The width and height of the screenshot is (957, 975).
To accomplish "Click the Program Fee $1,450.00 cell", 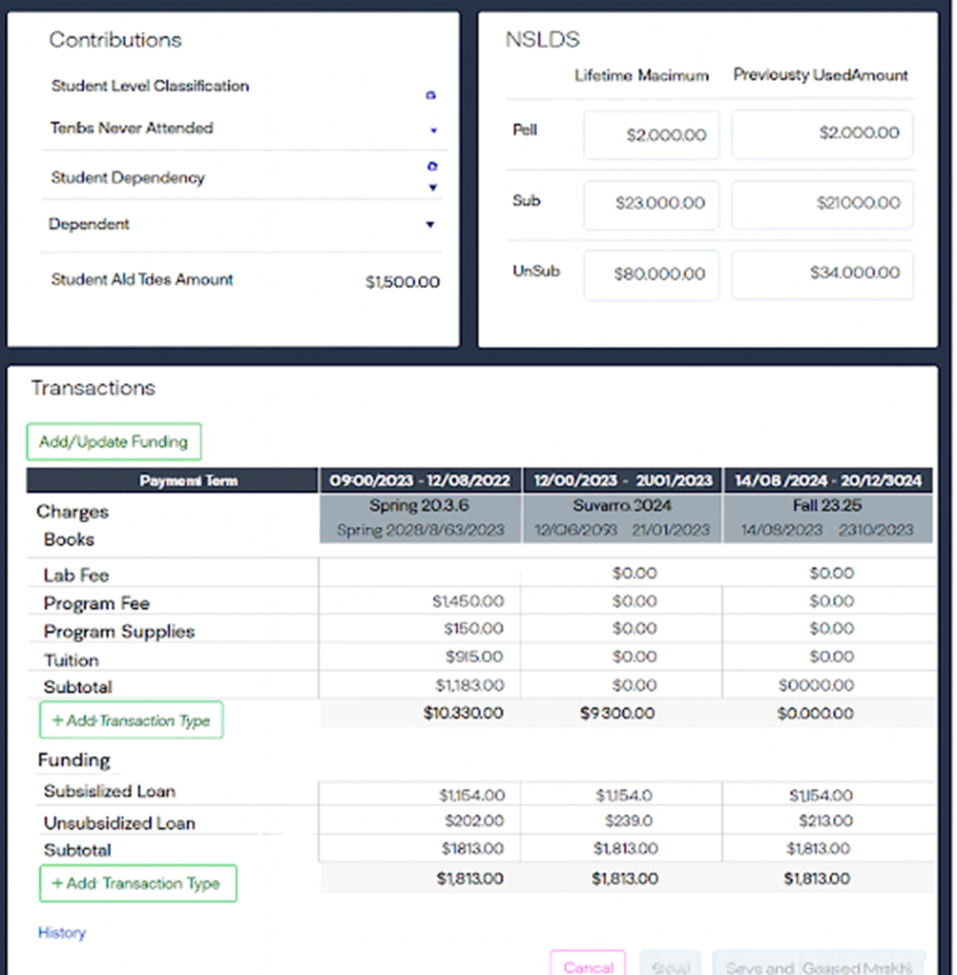I will click(468, 601).
